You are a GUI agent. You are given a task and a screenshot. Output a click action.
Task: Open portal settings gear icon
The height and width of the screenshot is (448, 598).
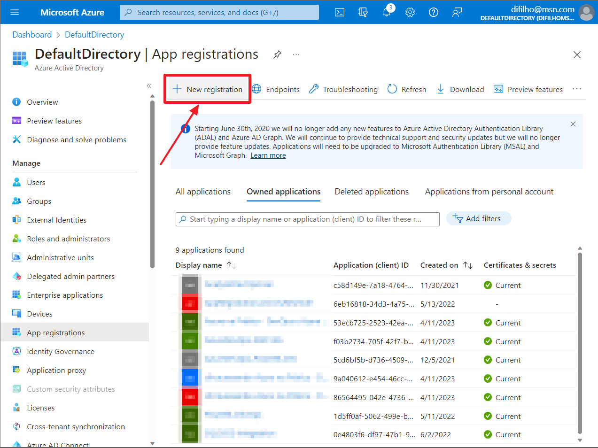click(410, 12)
